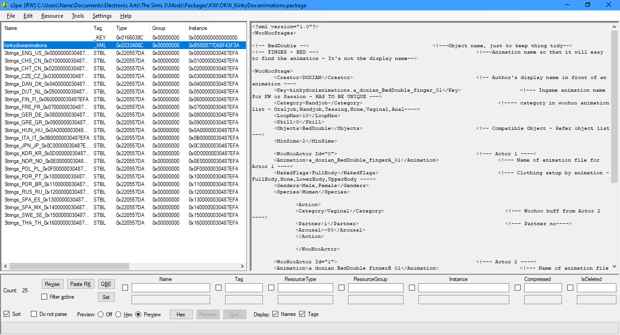Click the Set filter button

106,297
